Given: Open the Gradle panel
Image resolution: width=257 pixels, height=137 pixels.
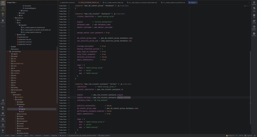Looking at the screenshot, I should [254, 22].
